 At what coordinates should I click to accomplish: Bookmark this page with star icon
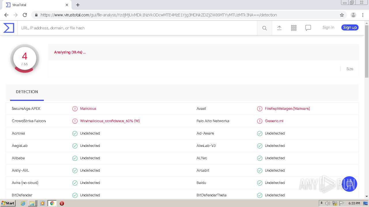342,15
